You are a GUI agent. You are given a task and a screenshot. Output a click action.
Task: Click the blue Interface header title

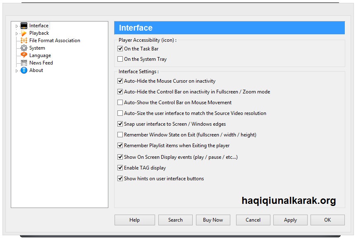coord(136,28)
